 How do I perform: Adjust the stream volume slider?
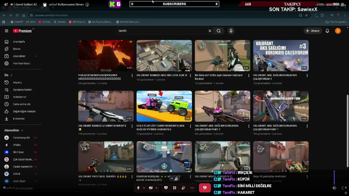click(334, 177)
